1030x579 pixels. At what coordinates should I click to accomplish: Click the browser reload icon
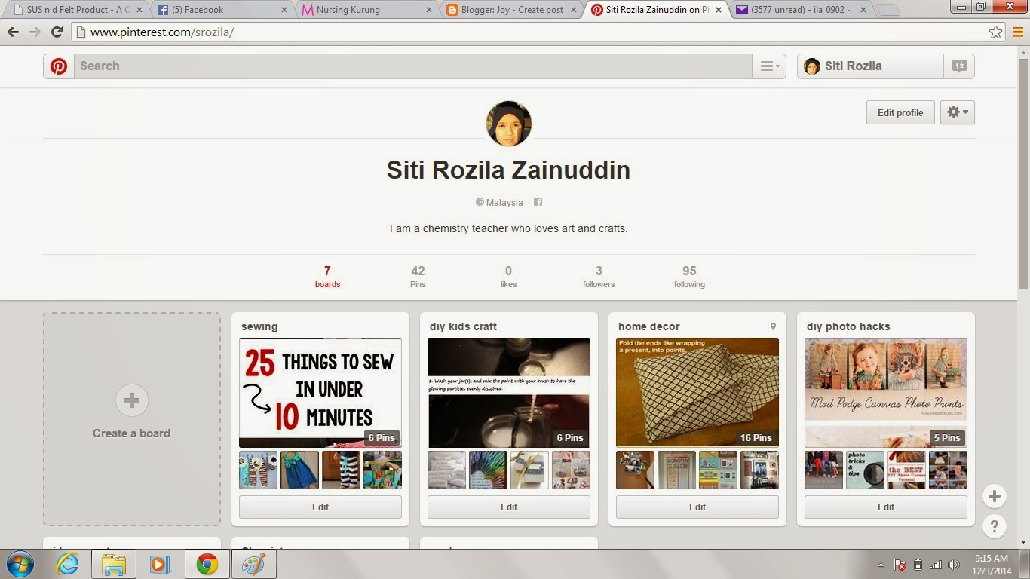click(x=57, y=32)
